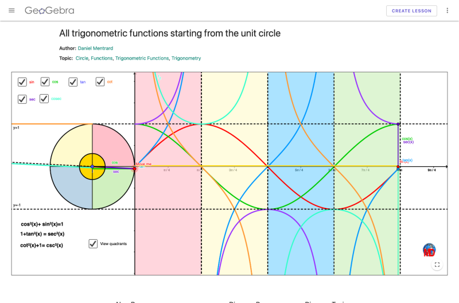The image size is (459, 303).
Task: Click the blue center point of the unit circle
Action: [92, 167]
